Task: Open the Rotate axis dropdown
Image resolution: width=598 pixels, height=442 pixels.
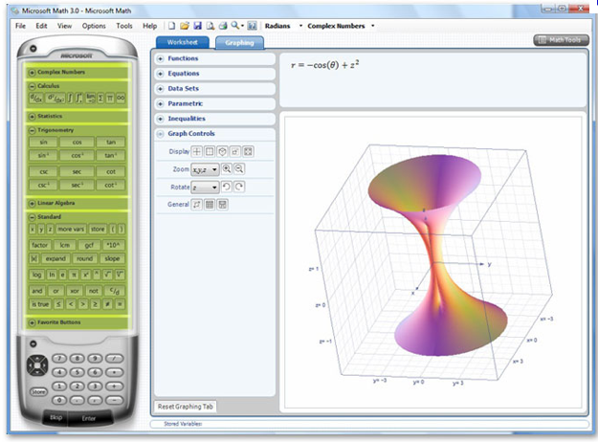Action: 205,188
